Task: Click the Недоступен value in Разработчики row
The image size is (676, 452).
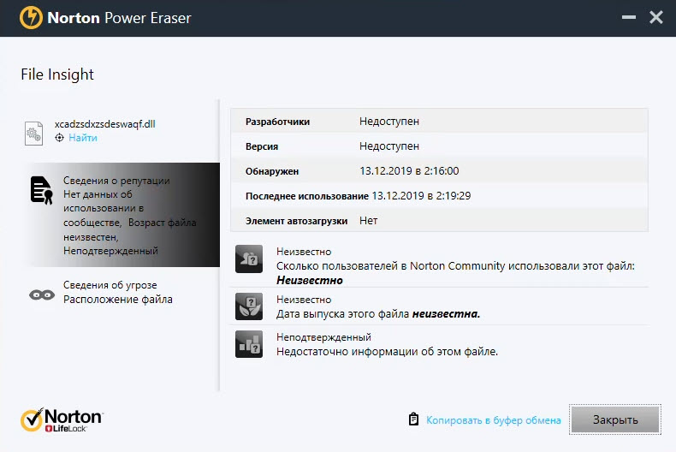Action: pyautogui.click(x=389, y=122)
